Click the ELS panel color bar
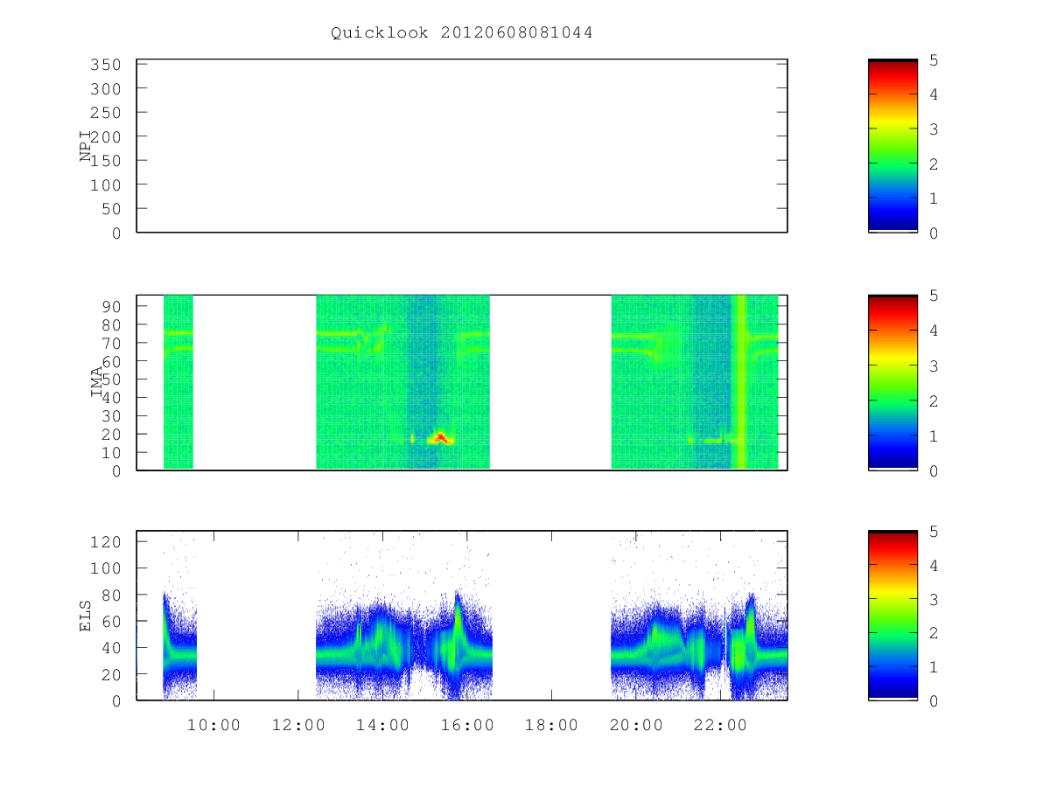 (x=892, y=616)
